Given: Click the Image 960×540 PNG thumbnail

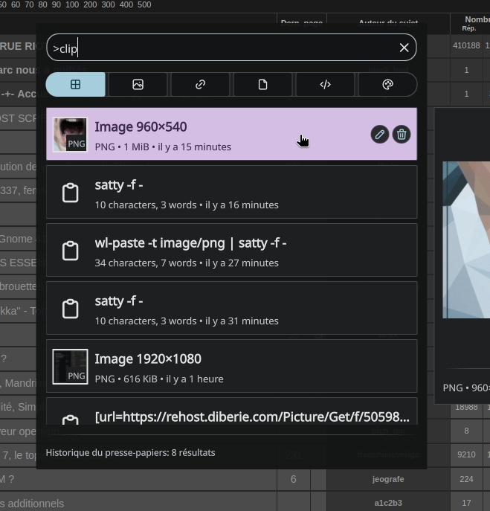Looking at the screenshot, I should click(70, 135).
